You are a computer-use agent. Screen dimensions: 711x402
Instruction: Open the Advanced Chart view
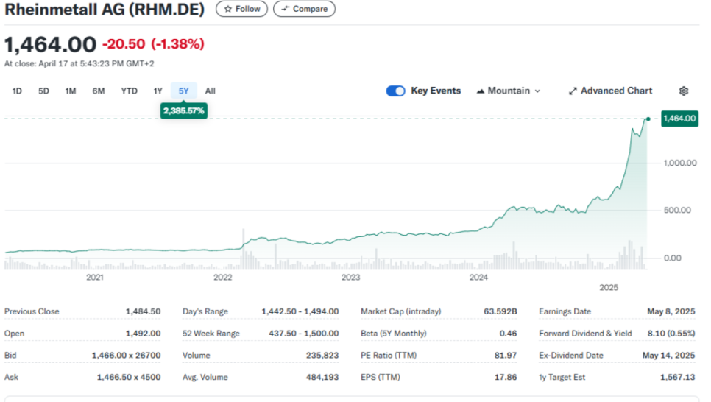pyautogui.click(x=610, y=91)
